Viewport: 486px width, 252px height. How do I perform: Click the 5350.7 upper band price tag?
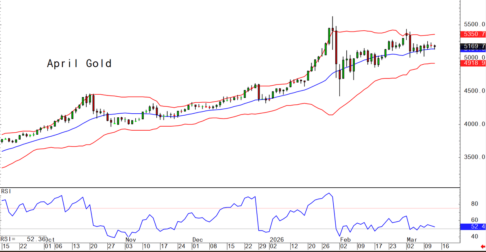point(473,34)
